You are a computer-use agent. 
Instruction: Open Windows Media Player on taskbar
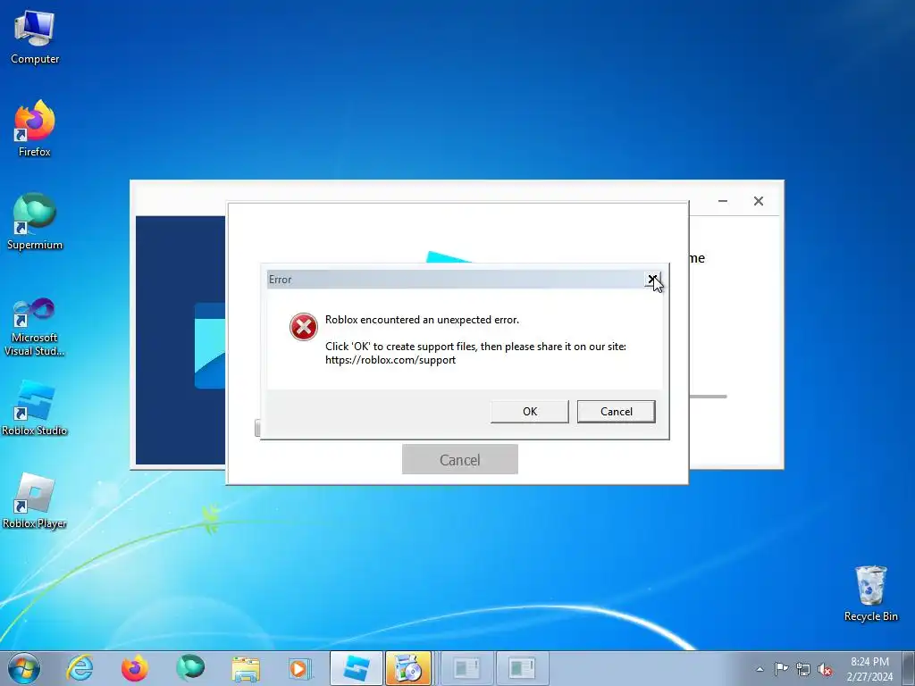[300, 668]
